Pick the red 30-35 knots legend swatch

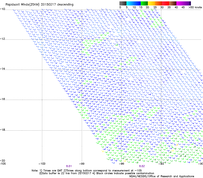(x=166, y=3)
